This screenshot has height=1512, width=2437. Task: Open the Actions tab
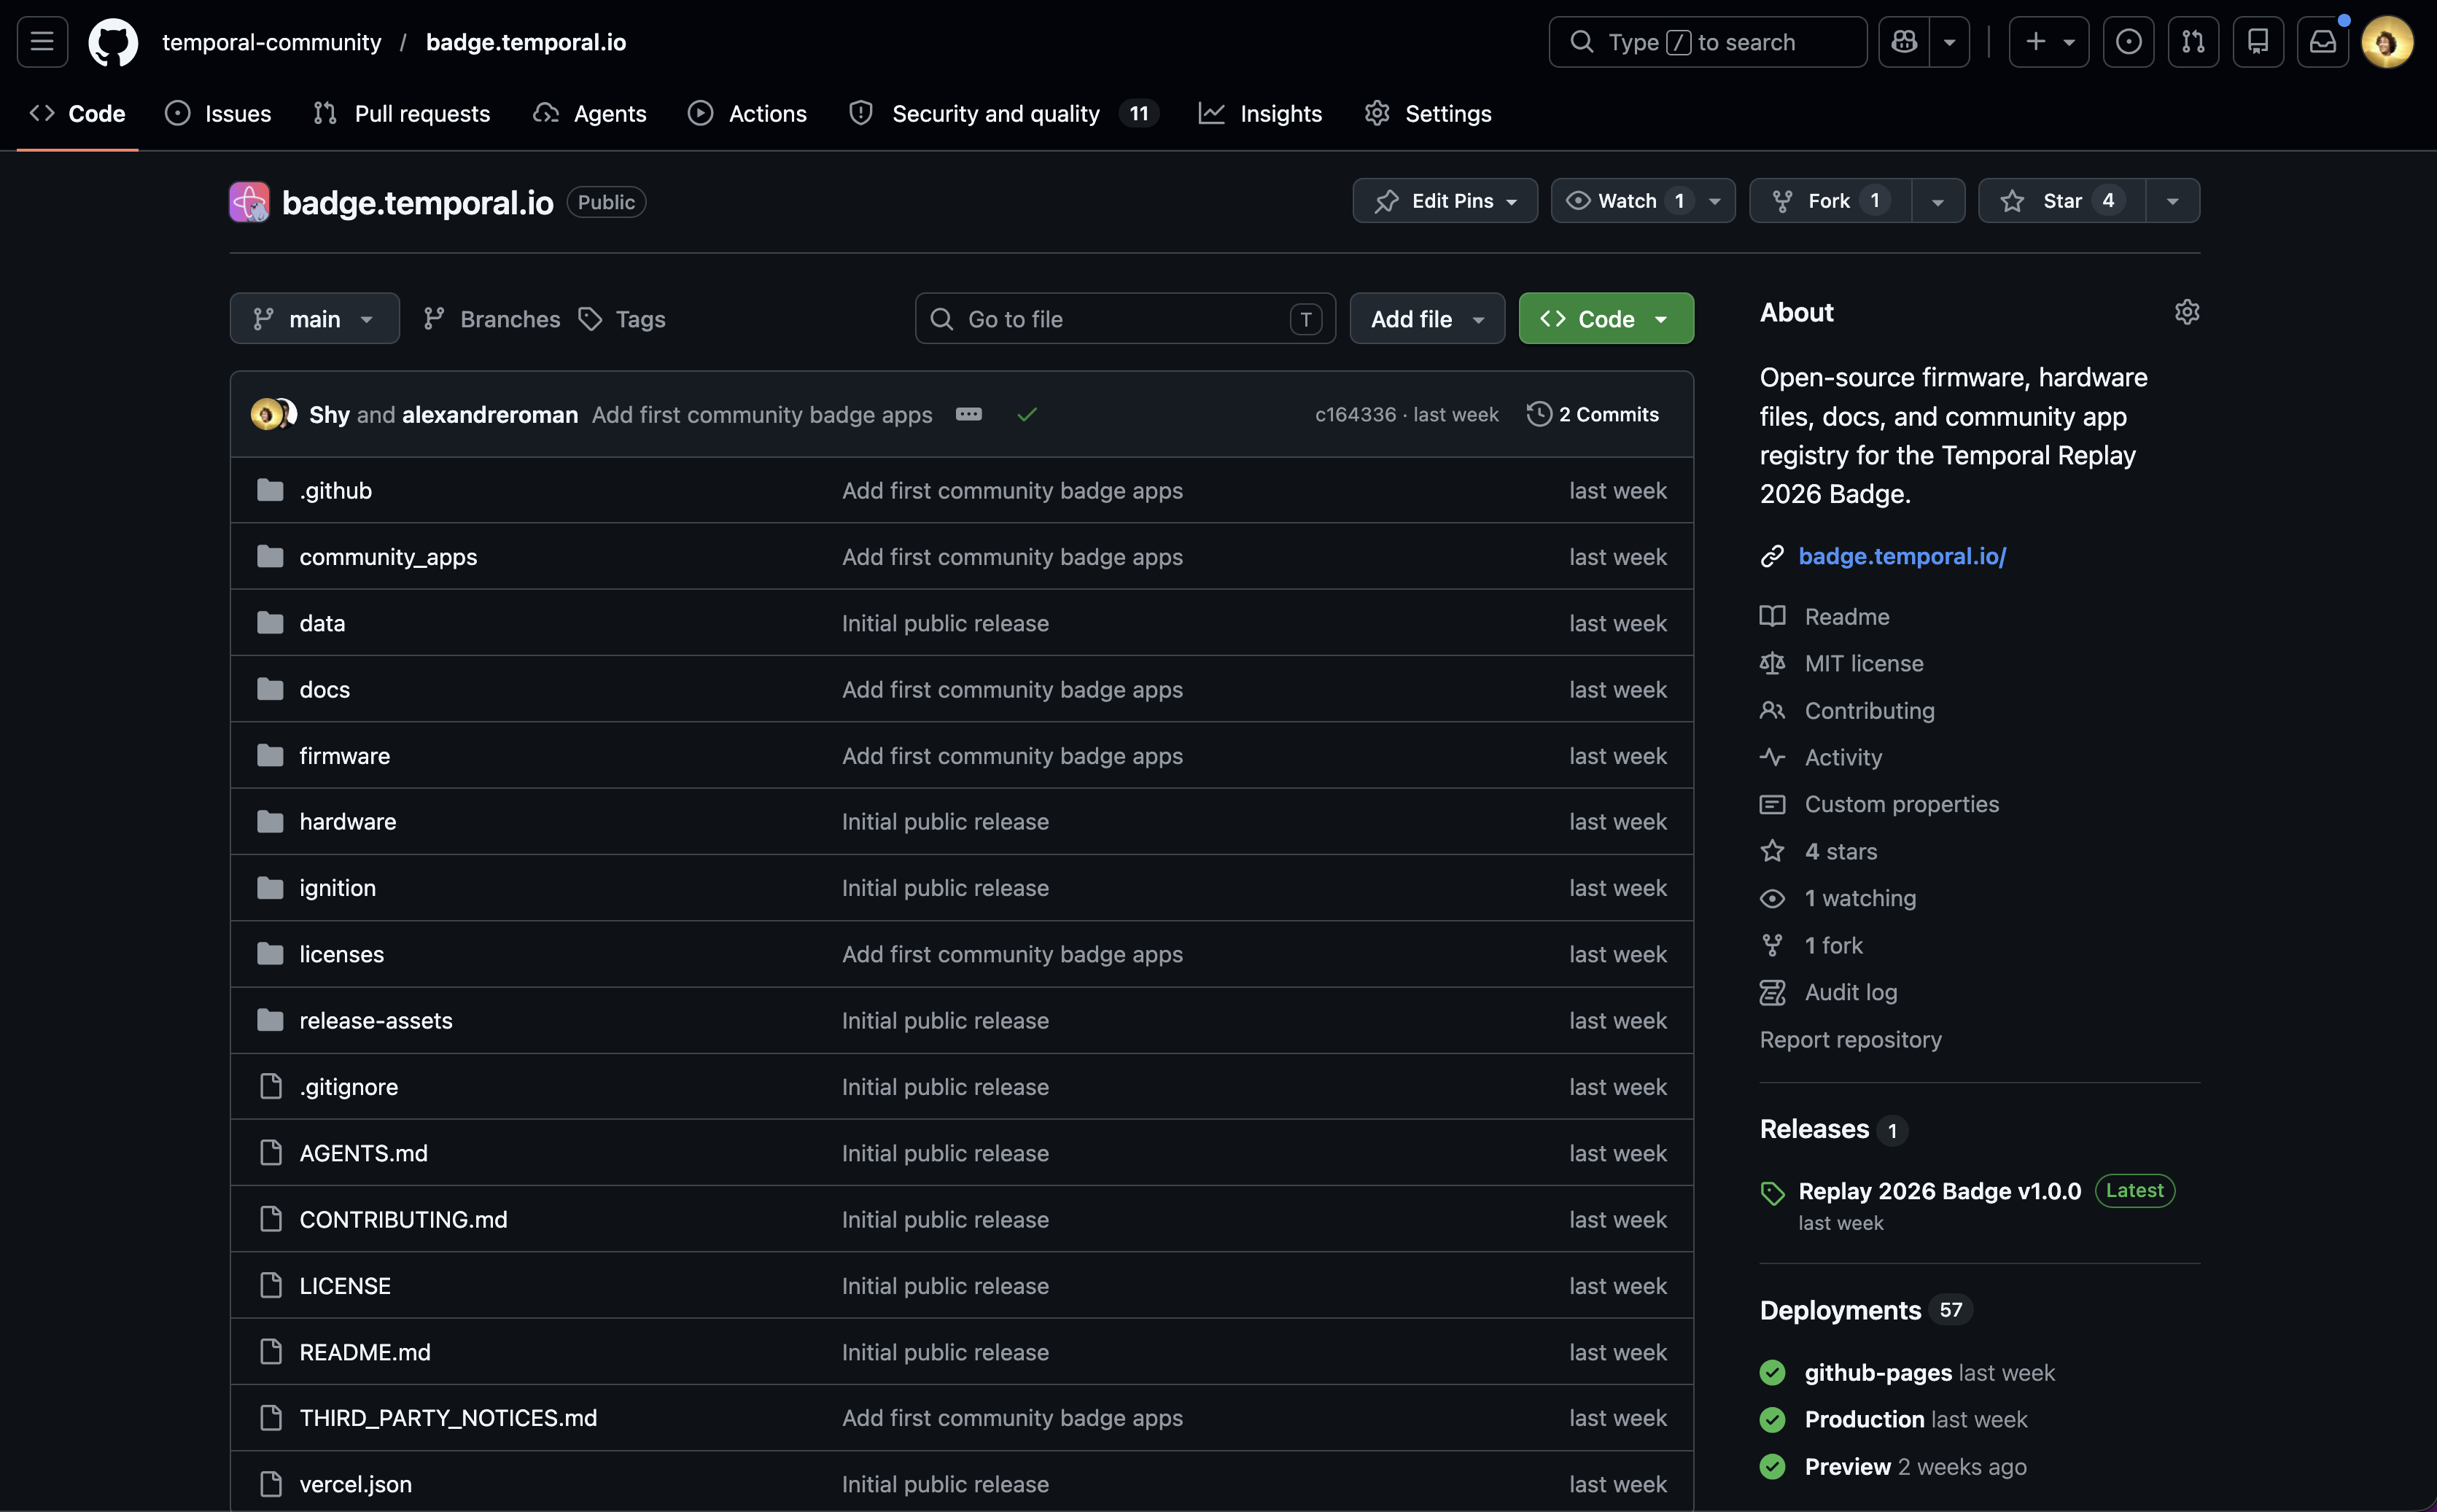(748, 114)
